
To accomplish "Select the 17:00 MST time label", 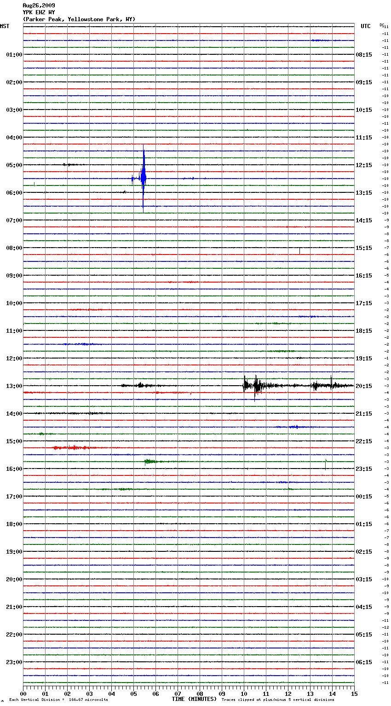I will pos(14,497).
